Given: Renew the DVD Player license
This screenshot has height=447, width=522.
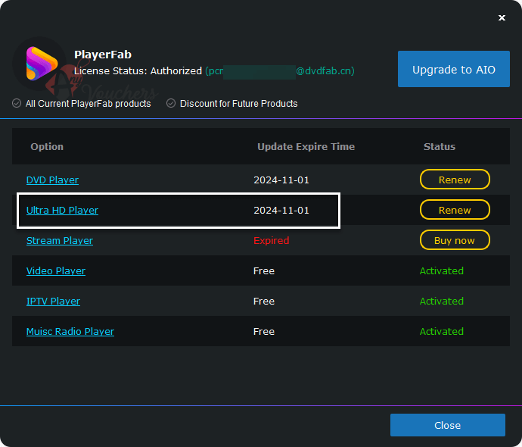Looking at the screenshot, I should (x=455, y=180).
